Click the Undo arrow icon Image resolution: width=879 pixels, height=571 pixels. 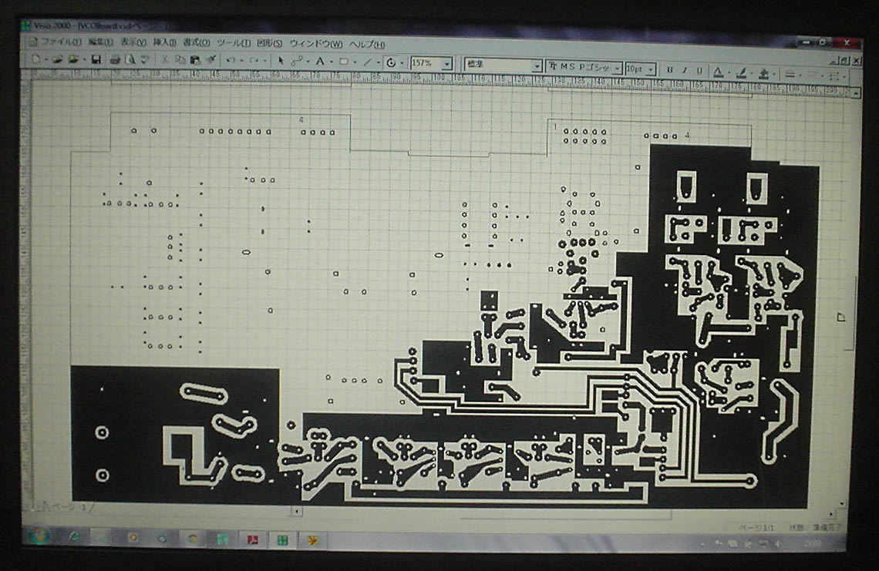click(230, 60)
